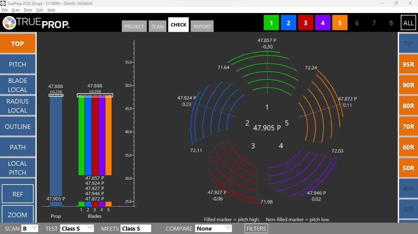
Task: Open the BLADE LOCAL view
Action: click(18, 85)
